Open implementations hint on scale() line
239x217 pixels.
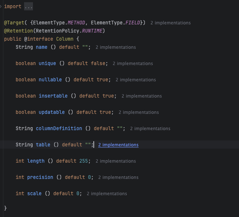(107, 194)
